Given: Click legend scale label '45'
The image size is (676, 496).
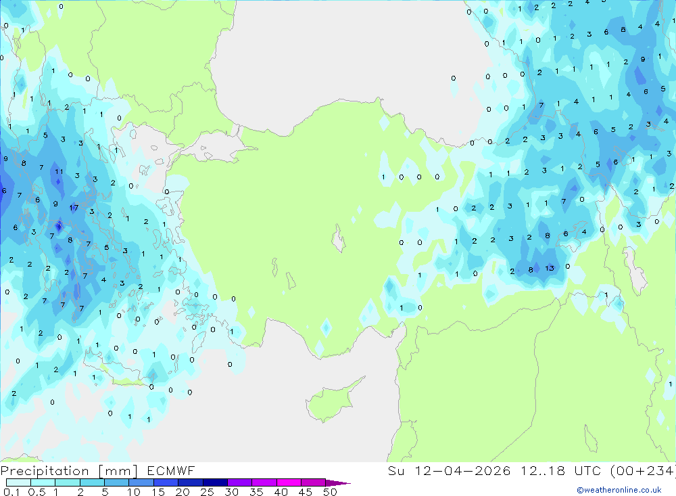Looking at the screenshot, I should point(306,492).
